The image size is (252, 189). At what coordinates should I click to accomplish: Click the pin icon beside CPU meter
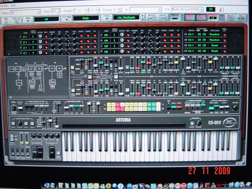(221, 9)
